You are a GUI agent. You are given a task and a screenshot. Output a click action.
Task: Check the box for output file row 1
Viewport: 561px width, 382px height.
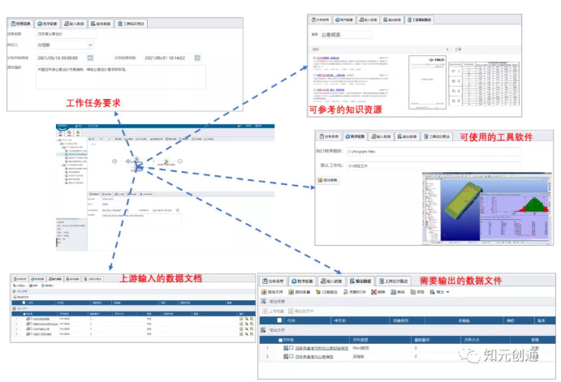(291, 348)
